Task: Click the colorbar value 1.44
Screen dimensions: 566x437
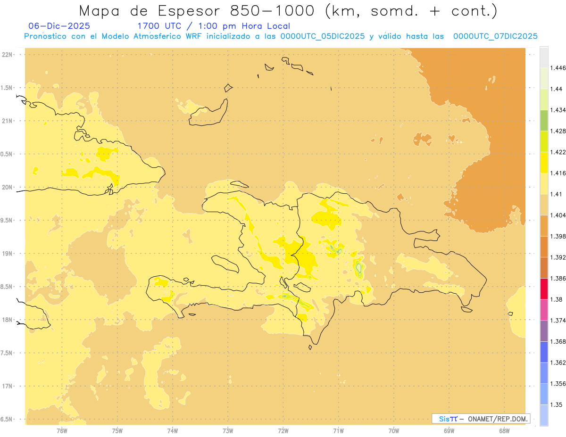Action: pos(557,89)
